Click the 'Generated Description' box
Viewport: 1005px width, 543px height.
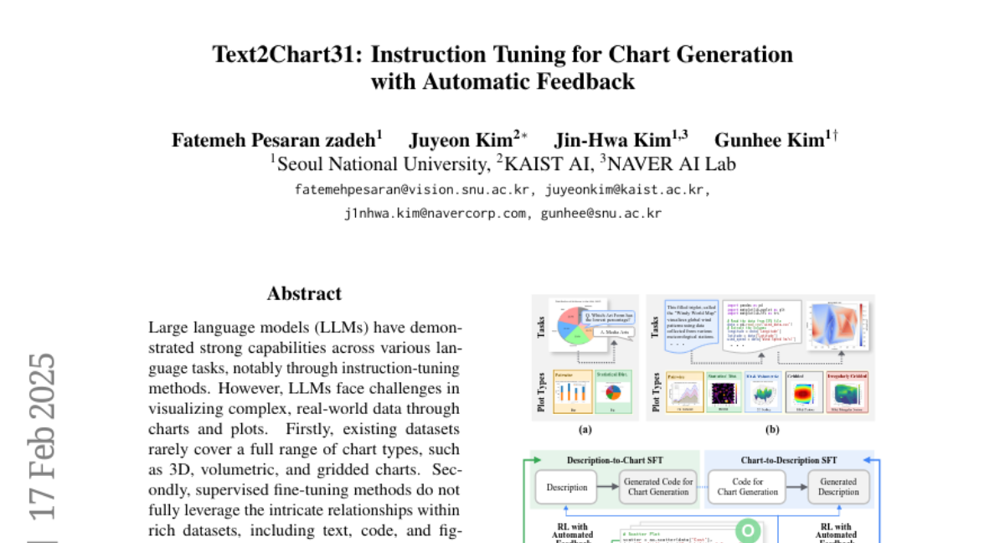point(838,487)
